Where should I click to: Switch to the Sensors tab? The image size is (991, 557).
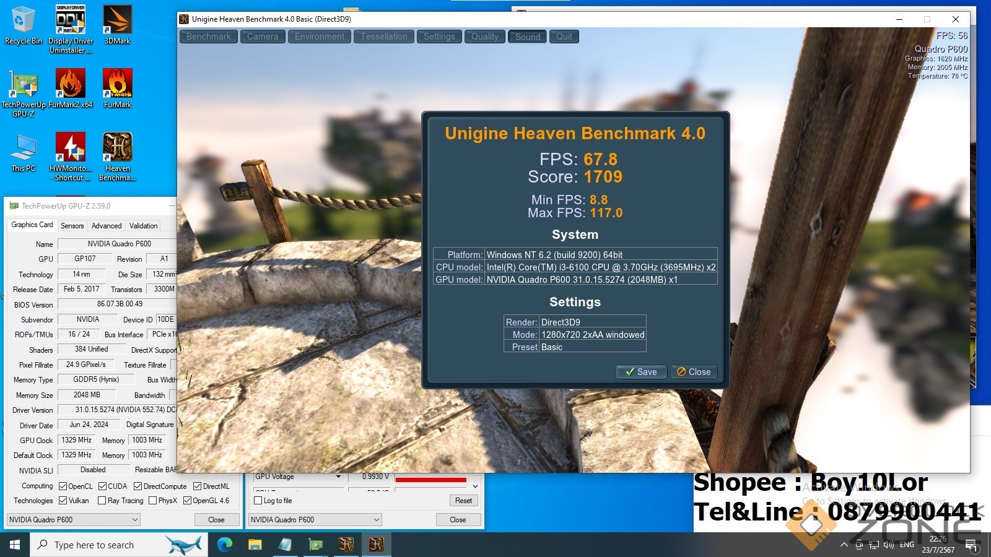(x=72, y=226)
